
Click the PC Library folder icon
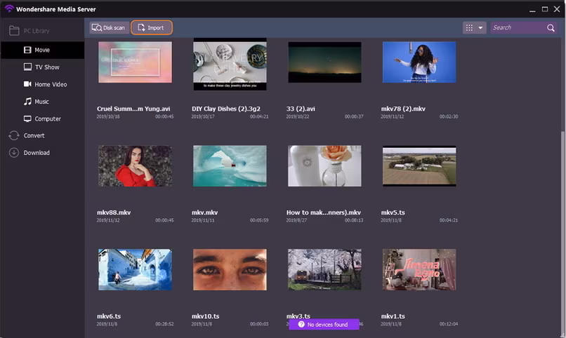point(14,31)
